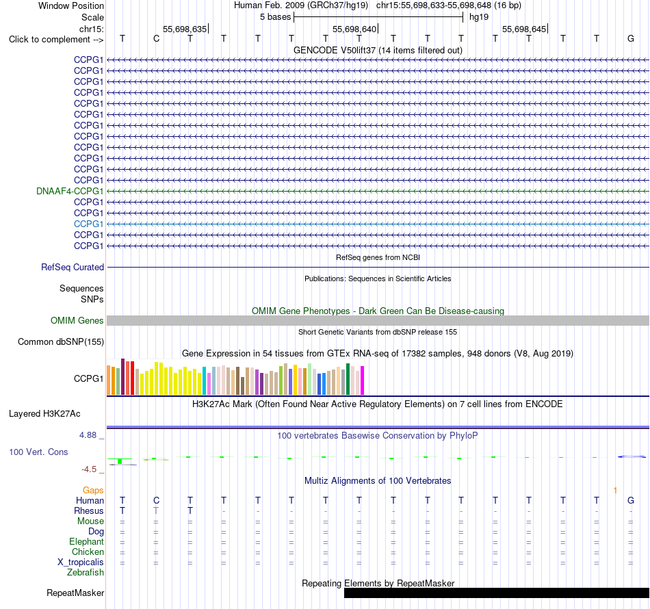Click the "Window Position" label

(x=71, y=5)
